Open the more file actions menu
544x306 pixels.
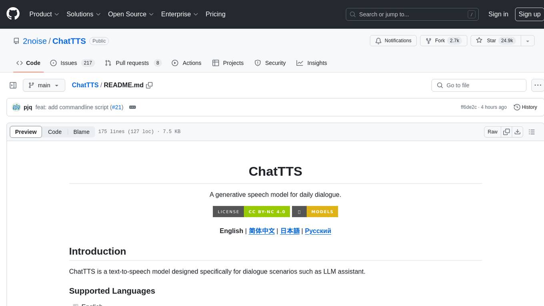point(538,85)
